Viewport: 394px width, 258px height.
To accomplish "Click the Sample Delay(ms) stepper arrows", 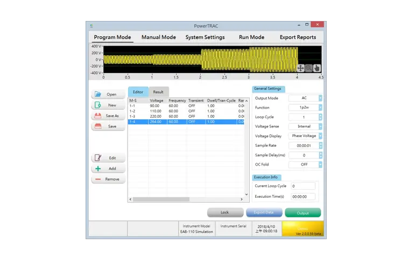I will pyautogui.click(x=320, y=155).
